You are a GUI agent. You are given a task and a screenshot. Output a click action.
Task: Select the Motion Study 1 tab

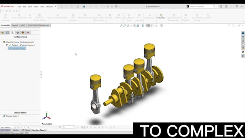pos(40,130)
